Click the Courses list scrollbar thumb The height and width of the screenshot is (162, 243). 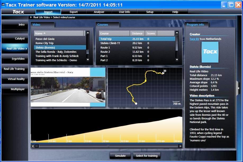[177, 43]
